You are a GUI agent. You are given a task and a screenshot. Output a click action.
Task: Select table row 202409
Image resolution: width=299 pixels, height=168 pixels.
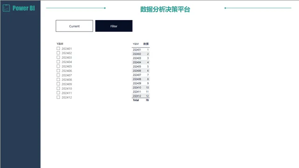click(141, 83)
